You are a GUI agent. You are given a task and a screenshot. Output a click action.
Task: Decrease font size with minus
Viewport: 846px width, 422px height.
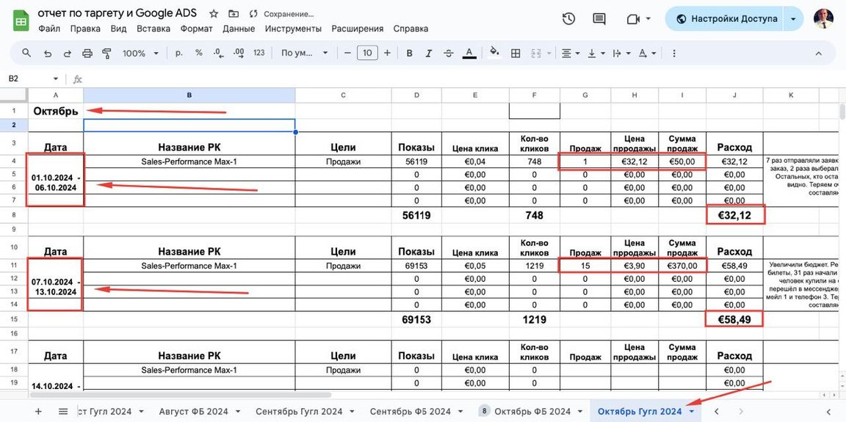click(347, 53)
